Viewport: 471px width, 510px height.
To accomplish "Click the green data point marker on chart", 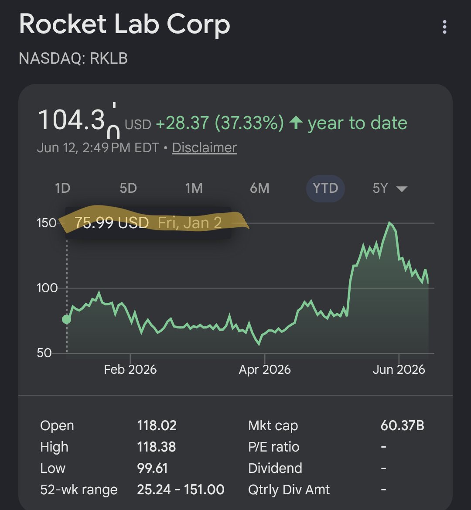I will pos(67,319).
